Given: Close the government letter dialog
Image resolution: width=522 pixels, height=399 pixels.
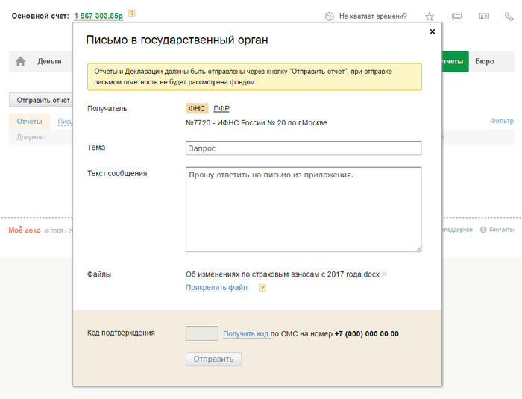Looking at the screenshot, I should pos(433,32).
